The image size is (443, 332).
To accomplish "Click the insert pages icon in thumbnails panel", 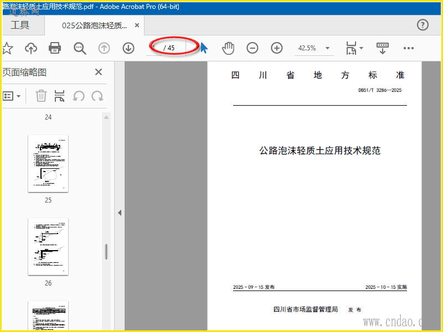I will 59,96.
